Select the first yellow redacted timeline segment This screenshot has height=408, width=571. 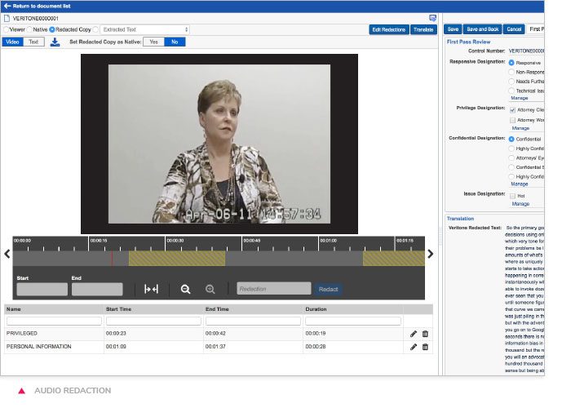[x=177, y=259]
